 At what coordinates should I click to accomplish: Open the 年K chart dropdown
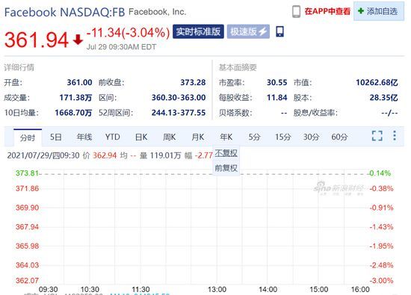[x=226, y=137]
